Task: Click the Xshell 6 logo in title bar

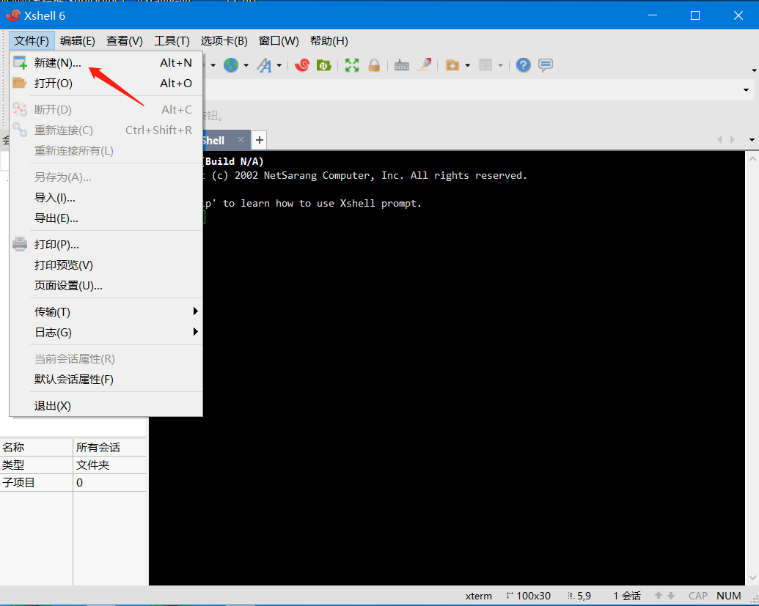Action: [13, 15]
